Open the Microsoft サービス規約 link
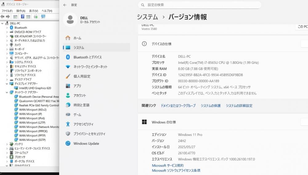The width and height of the screenshot is (308, 175). point(168,165)
